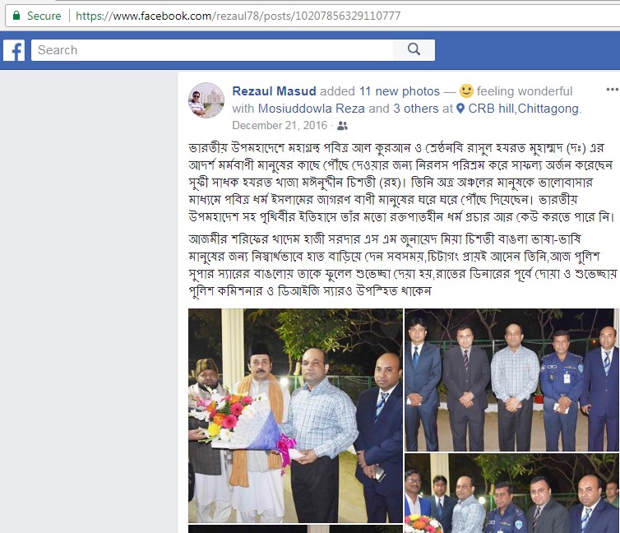Click the search magnifier button
Screen dimensions: 620x533
click(x=414, y=50)
